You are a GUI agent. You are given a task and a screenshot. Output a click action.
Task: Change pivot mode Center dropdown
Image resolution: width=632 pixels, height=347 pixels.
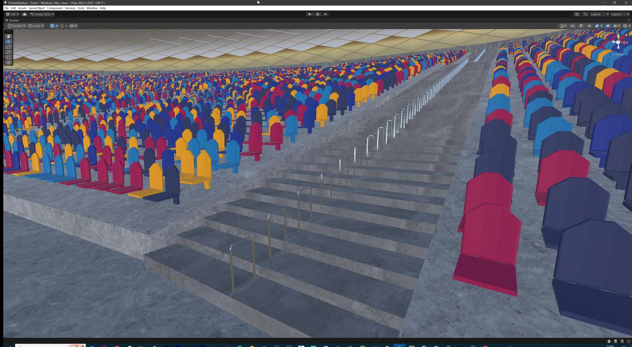pyautogui.click(x=17, y=26)
